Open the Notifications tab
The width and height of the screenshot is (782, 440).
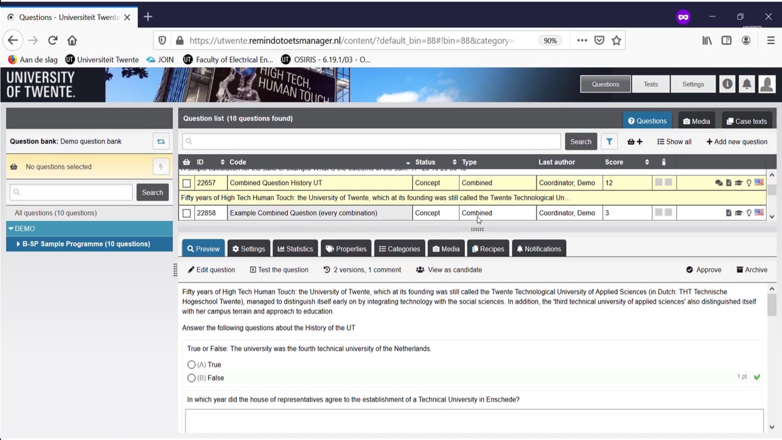(x=539, y=249)
